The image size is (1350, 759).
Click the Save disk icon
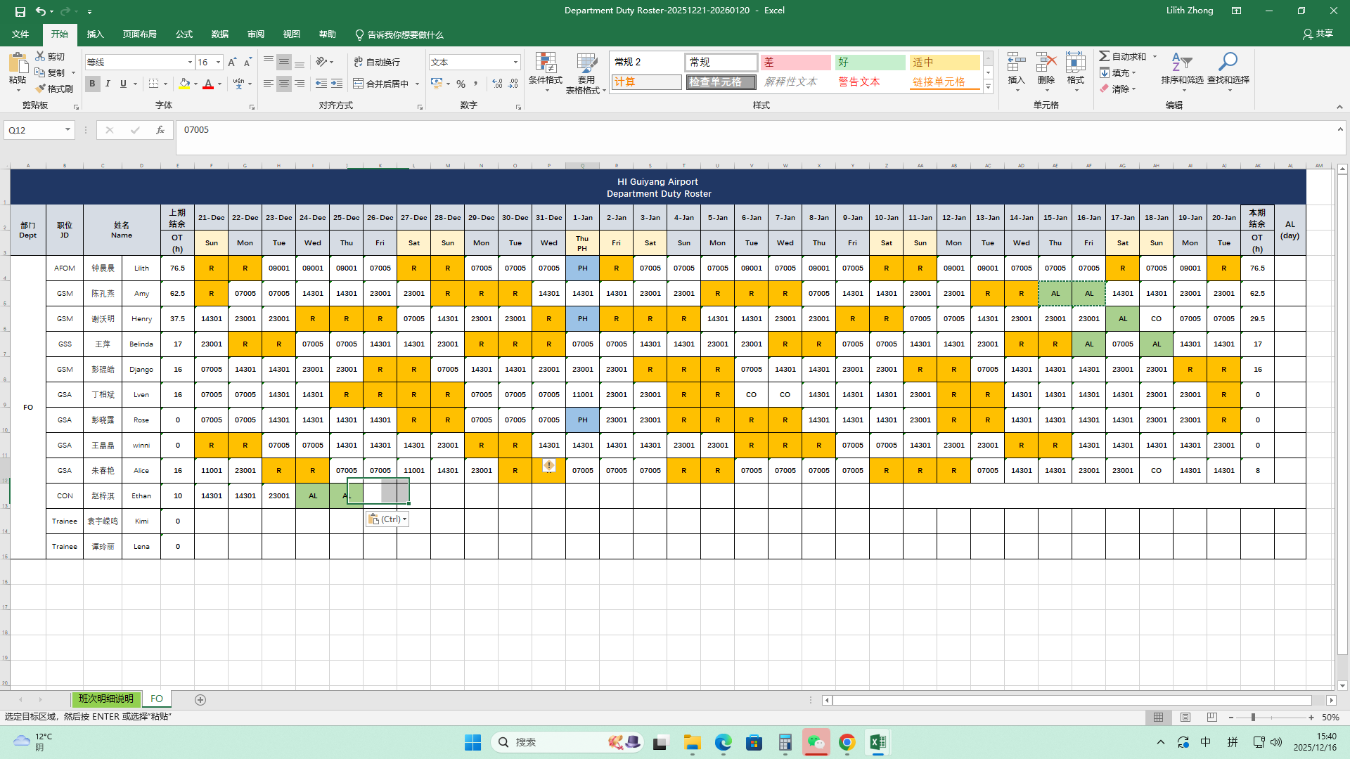pyautogui.click(x=20, y=11)
